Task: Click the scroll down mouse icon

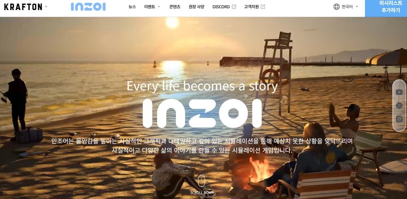Action: tap(202, 180)
